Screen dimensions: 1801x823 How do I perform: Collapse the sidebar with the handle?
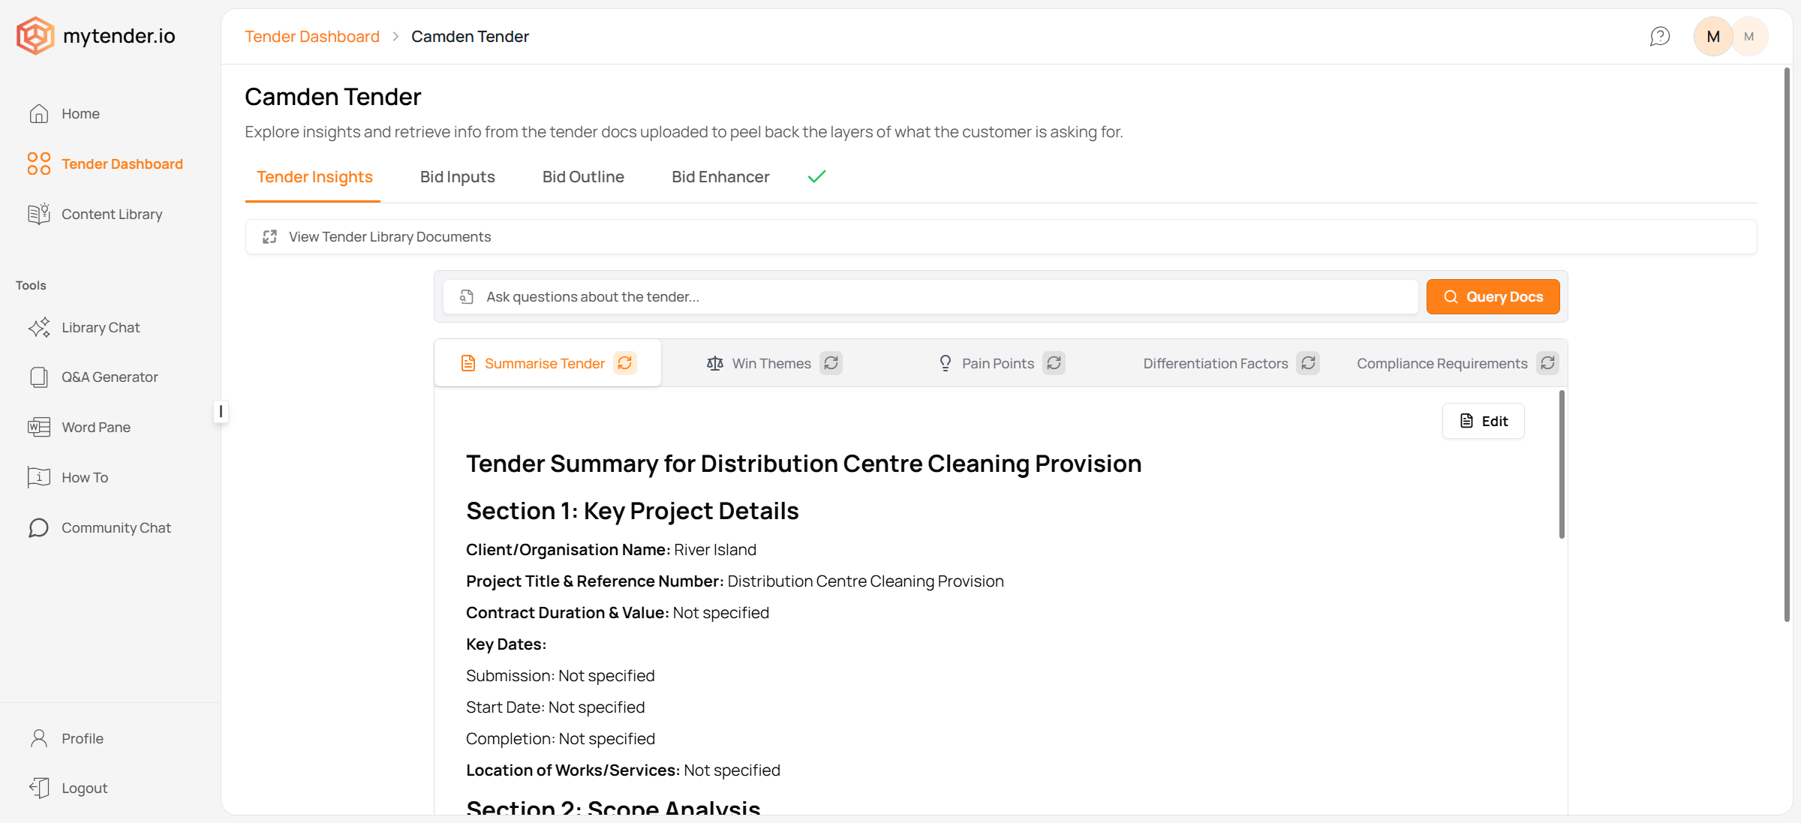[x=221, y=411]
